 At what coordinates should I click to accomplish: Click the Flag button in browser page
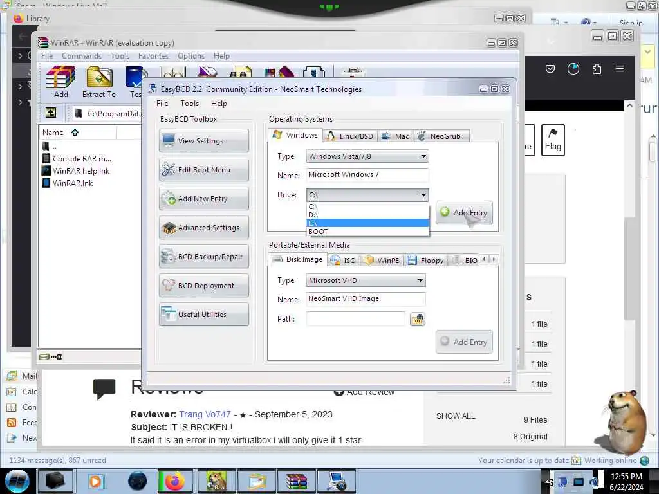pos(553,140)
